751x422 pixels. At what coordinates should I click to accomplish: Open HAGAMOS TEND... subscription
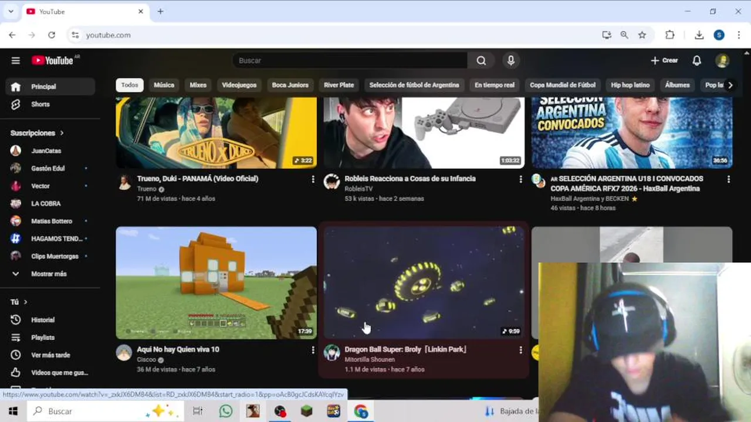50,239
